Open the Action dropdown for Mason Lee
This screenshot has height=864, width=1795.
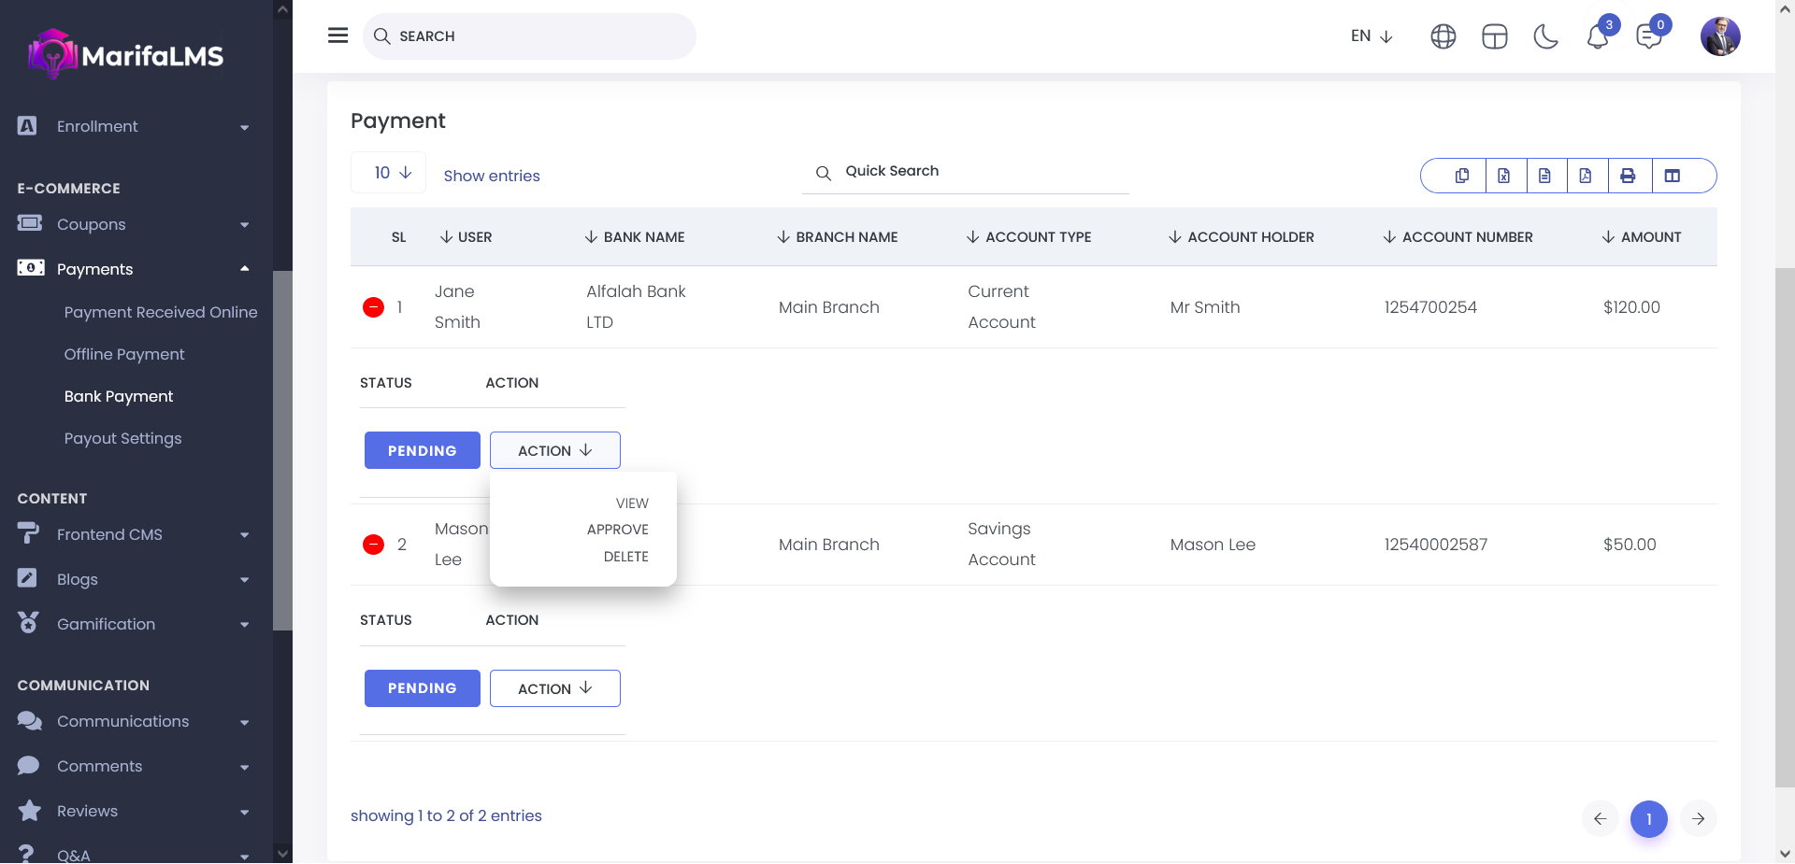click(x=555, y=688)
